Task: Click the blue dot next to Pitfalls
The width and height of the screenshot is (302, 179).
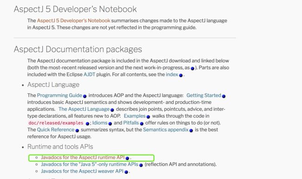Action: (142, 124)
